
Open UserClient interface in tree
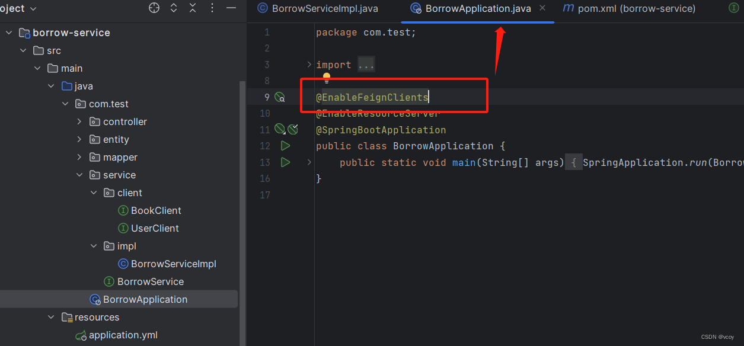(x=155, y=228)
